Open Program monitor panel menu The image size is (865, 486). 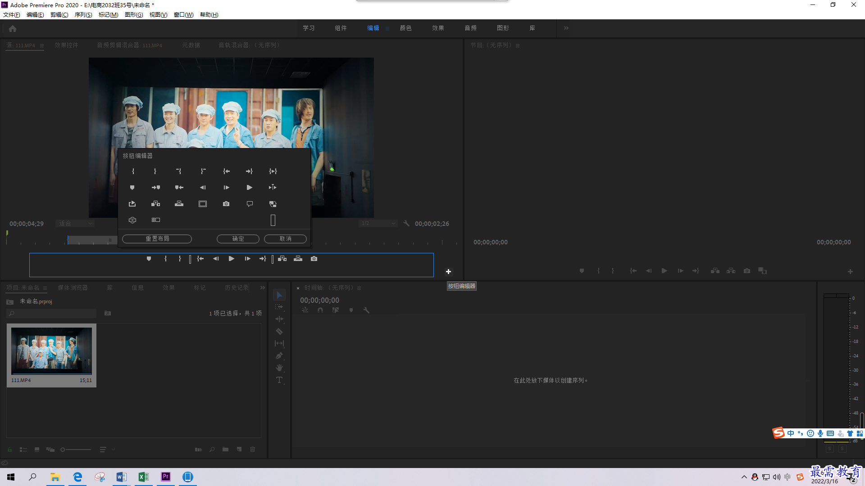tap(518, 45)
